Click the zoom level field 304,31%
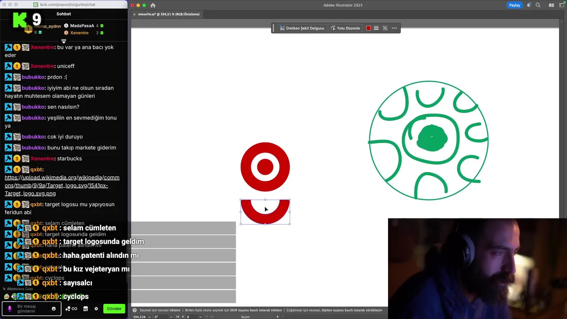 pos(140,317)
